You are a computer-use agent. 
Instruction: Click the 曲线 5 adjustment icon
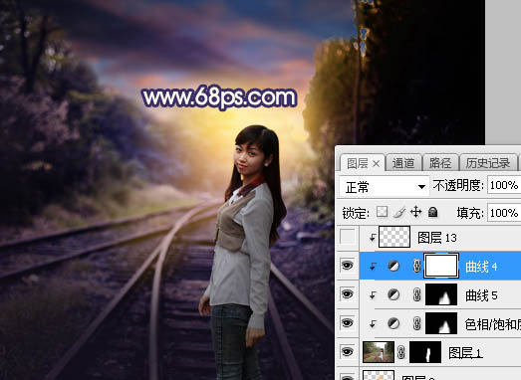tap(393, 294)
